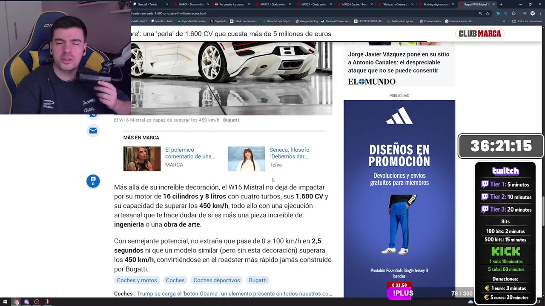Click the address bar URL
This screenshot has height=306, width=545.
(169, 13)
